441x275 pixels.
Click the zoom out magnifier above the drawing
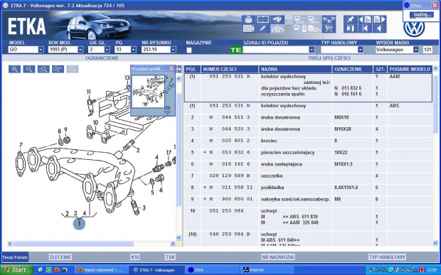pyautogui.click(x=29, y=69)
